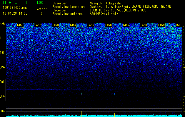Click the Ovserver field label

[60, 3]
